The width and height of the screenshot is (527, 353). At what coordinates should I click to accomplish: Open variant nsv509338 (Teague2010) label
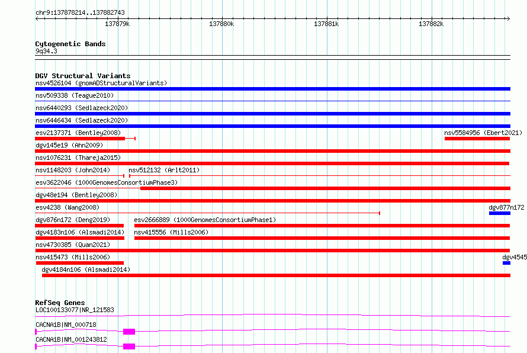(75, 95)
